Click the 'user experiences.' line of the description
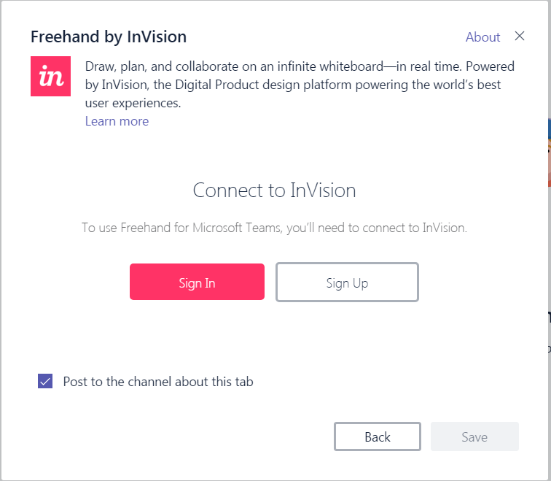Viewport: 551px width, 481px height. 133,103
